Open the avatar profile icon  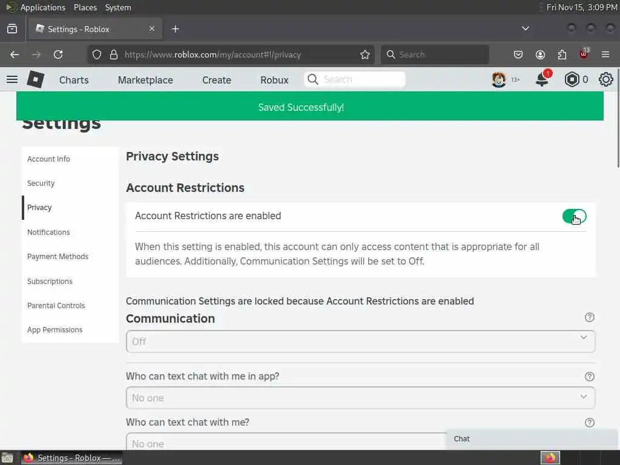499,79
